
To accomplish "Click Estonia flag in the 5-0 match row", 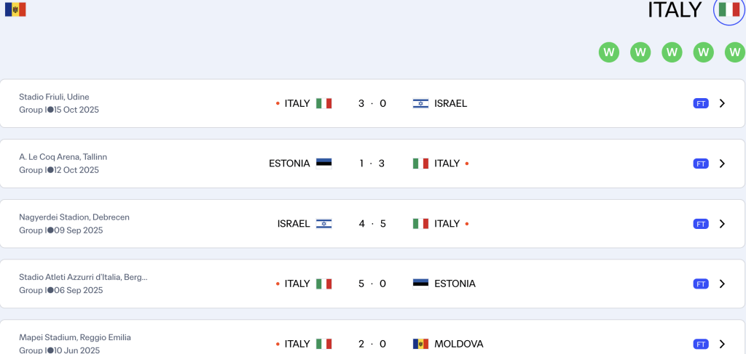I will (x=420, y=283).
